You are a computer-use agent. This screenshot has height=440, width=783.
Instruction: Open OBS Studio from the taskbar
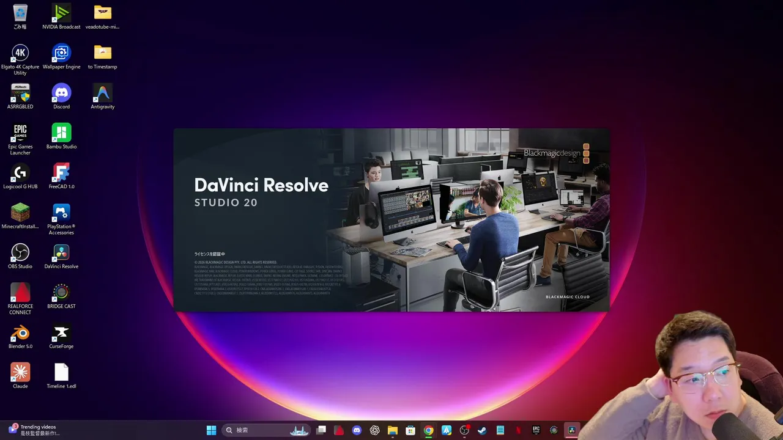(x=464, y=430)
